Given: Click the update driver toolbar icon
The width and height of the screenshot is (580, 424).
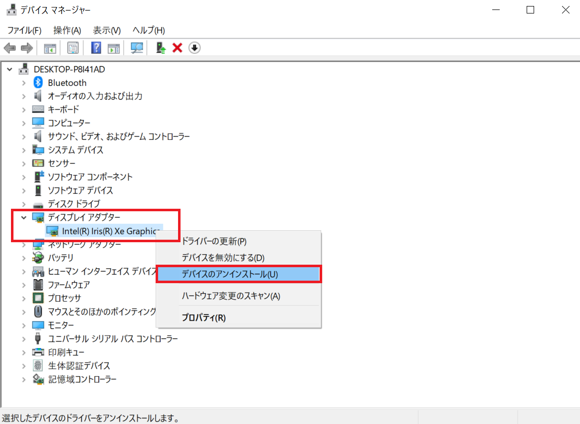Looking at the screenshot, I should click(161, 48).
